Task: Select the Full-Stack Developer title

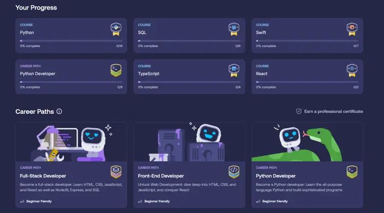Action: 43,176
